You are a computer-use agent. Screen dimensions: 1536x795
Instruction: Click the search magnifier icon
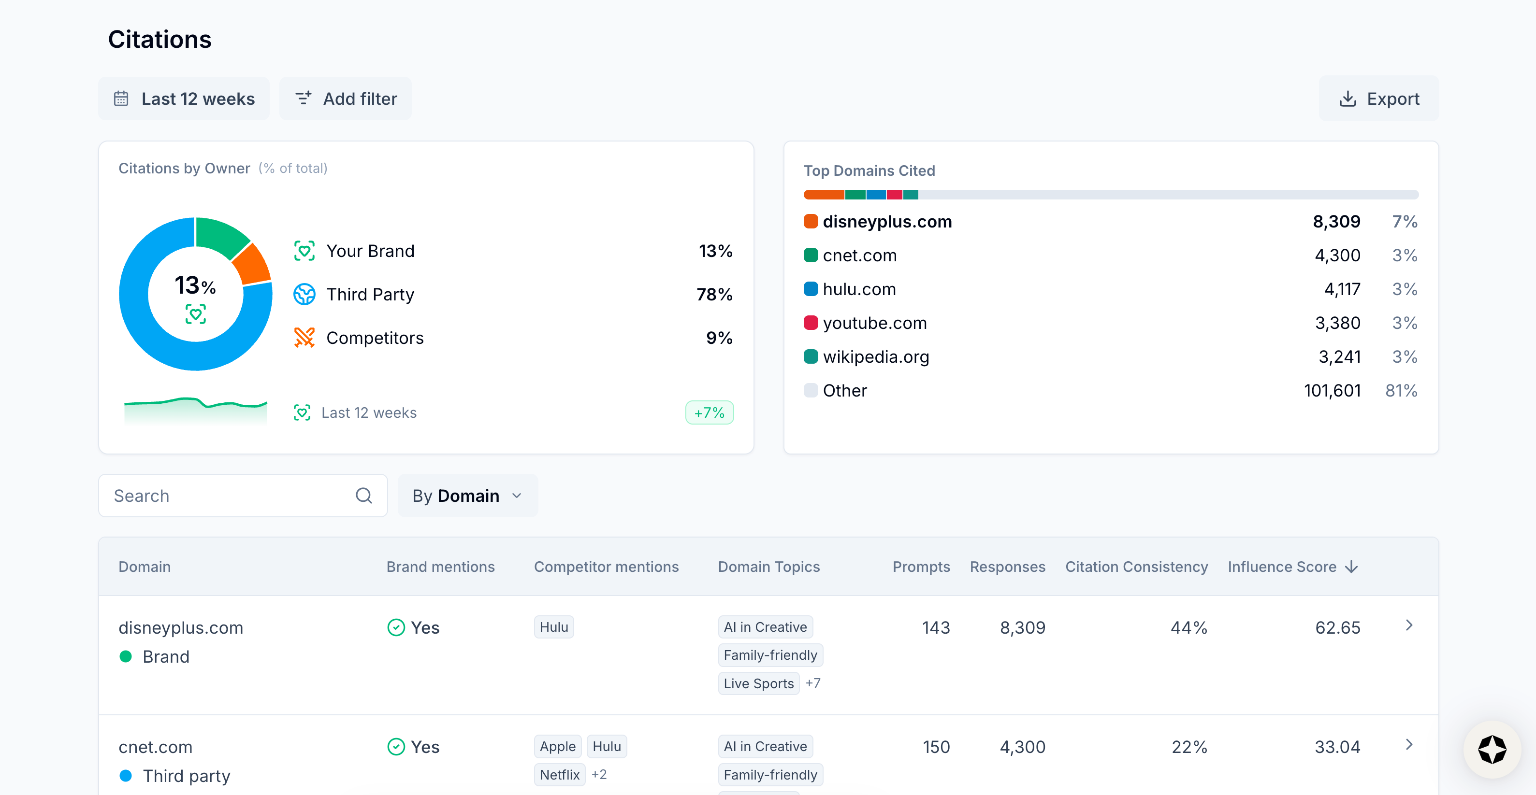coord(364,495)
